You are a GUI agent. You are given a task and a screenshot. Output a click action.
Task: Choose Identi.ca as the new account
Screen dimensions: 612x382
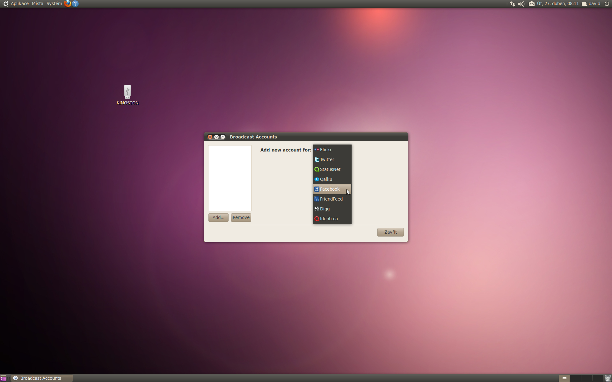(x=332, y=219)
